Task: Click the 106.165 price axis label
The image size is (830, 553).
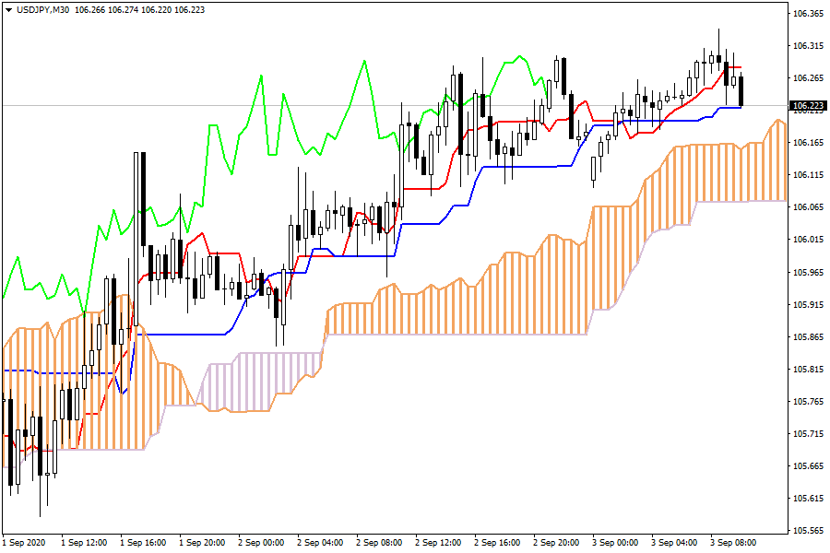Action: [x=808, y=143]
